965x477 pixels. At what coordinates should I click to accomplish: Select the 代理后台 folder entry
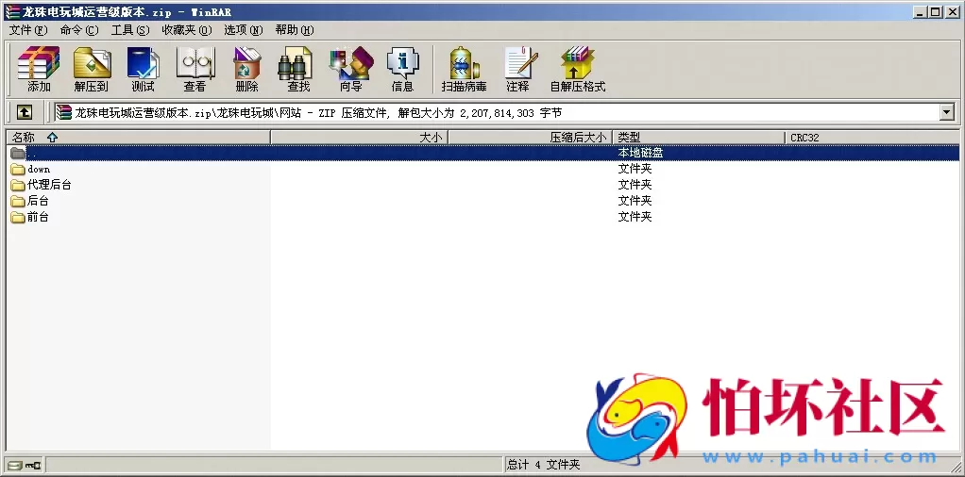(49, 185)
